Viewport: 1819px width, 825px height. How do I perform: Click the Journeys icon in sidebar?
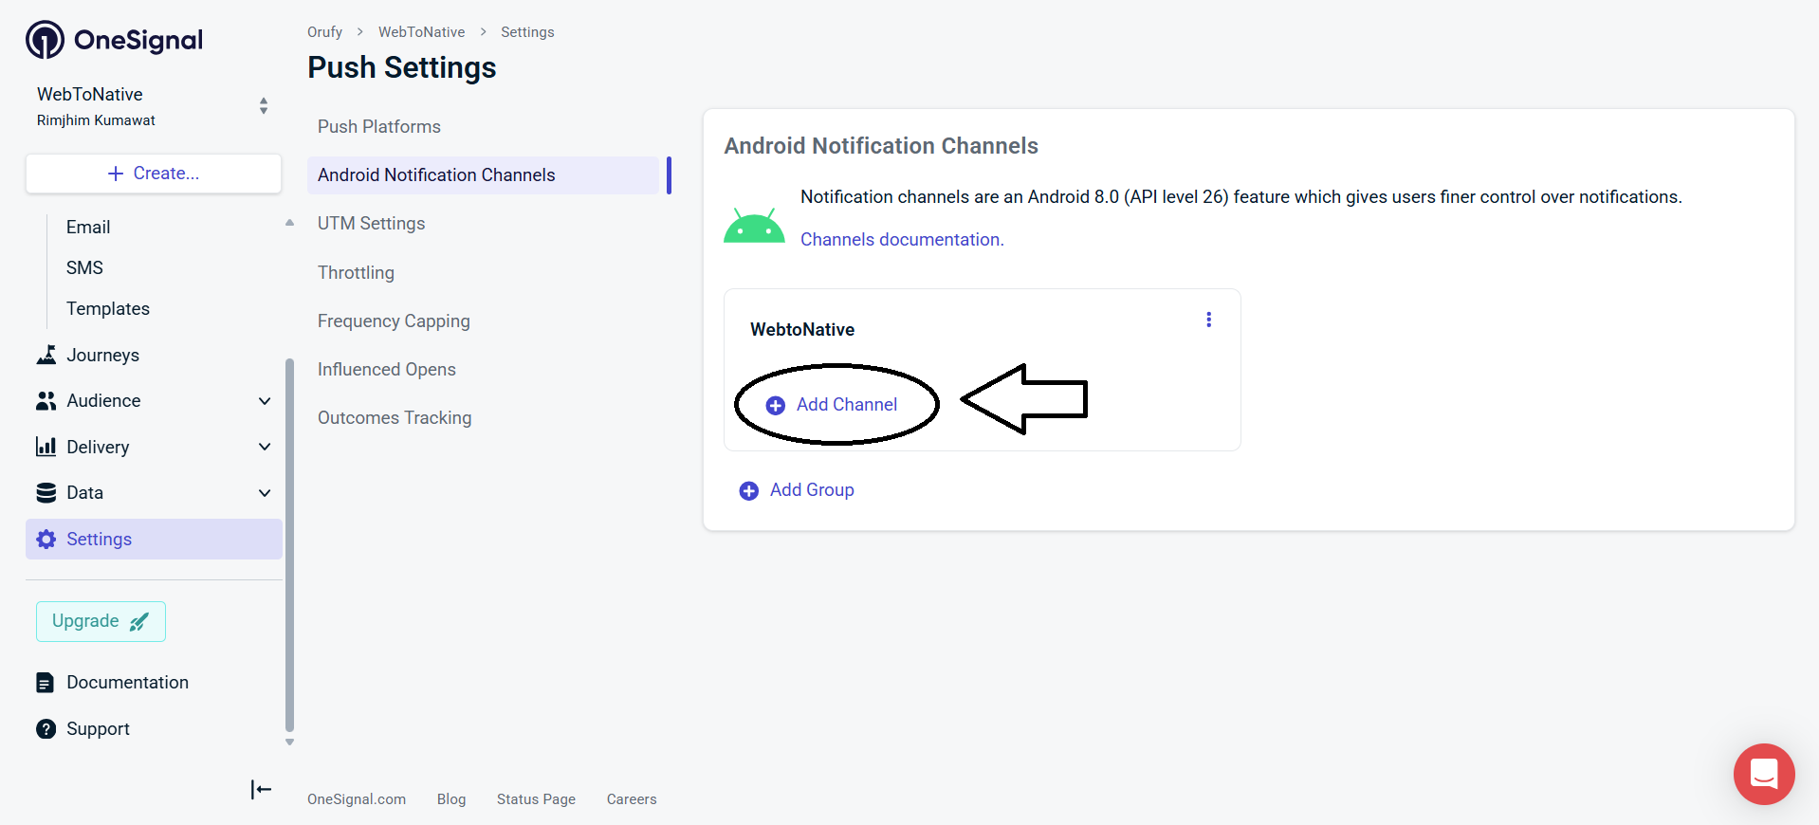(46, 355)
